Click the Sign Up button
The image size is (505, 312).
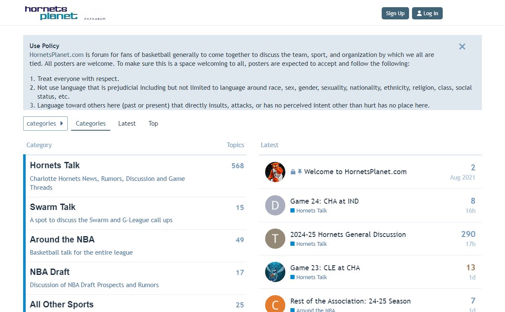[x=395, y=13]
